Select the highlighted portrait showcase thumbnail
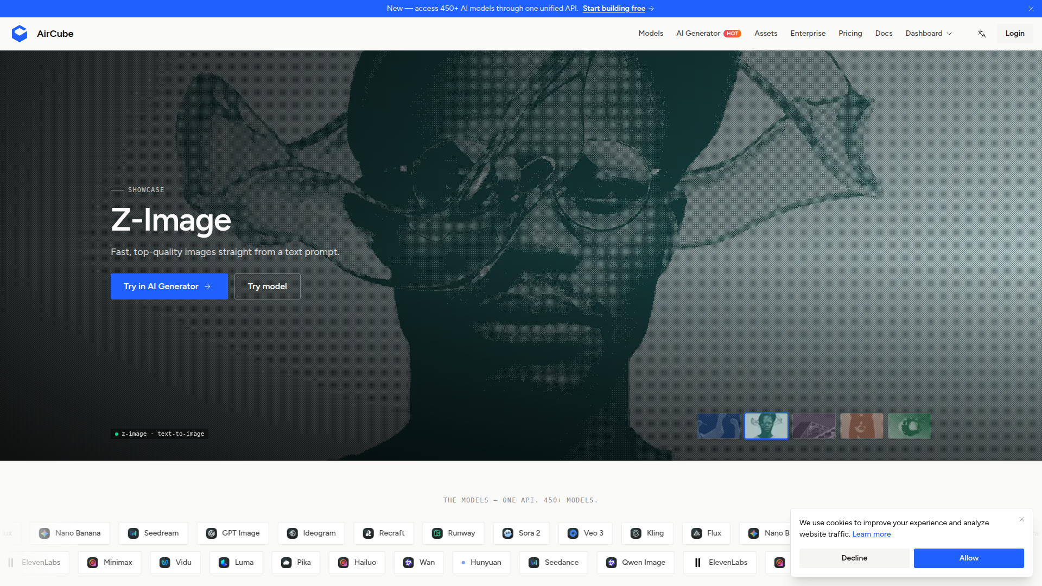1042x586 pixels. [766, 426]
